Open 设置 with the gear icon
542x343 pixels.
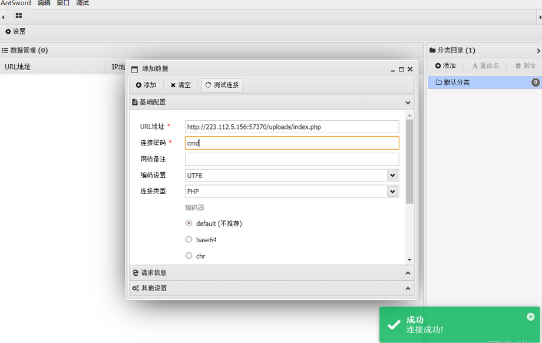pos(15,31)
